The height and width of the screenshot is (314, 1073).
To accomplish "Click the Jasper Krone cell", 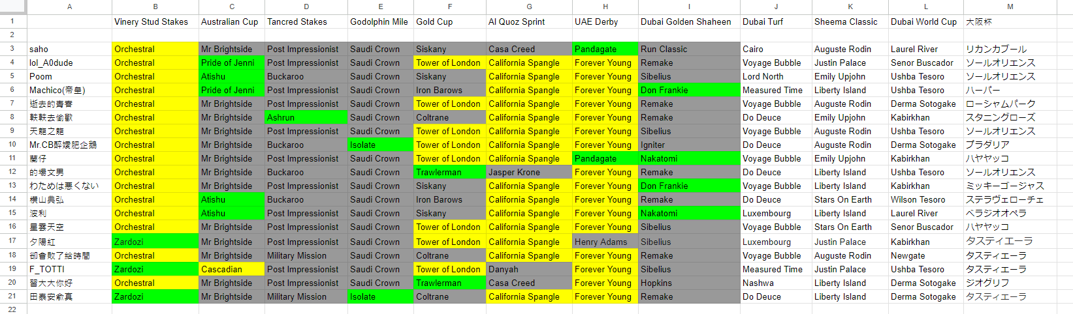I will click(x=529, y=172).
